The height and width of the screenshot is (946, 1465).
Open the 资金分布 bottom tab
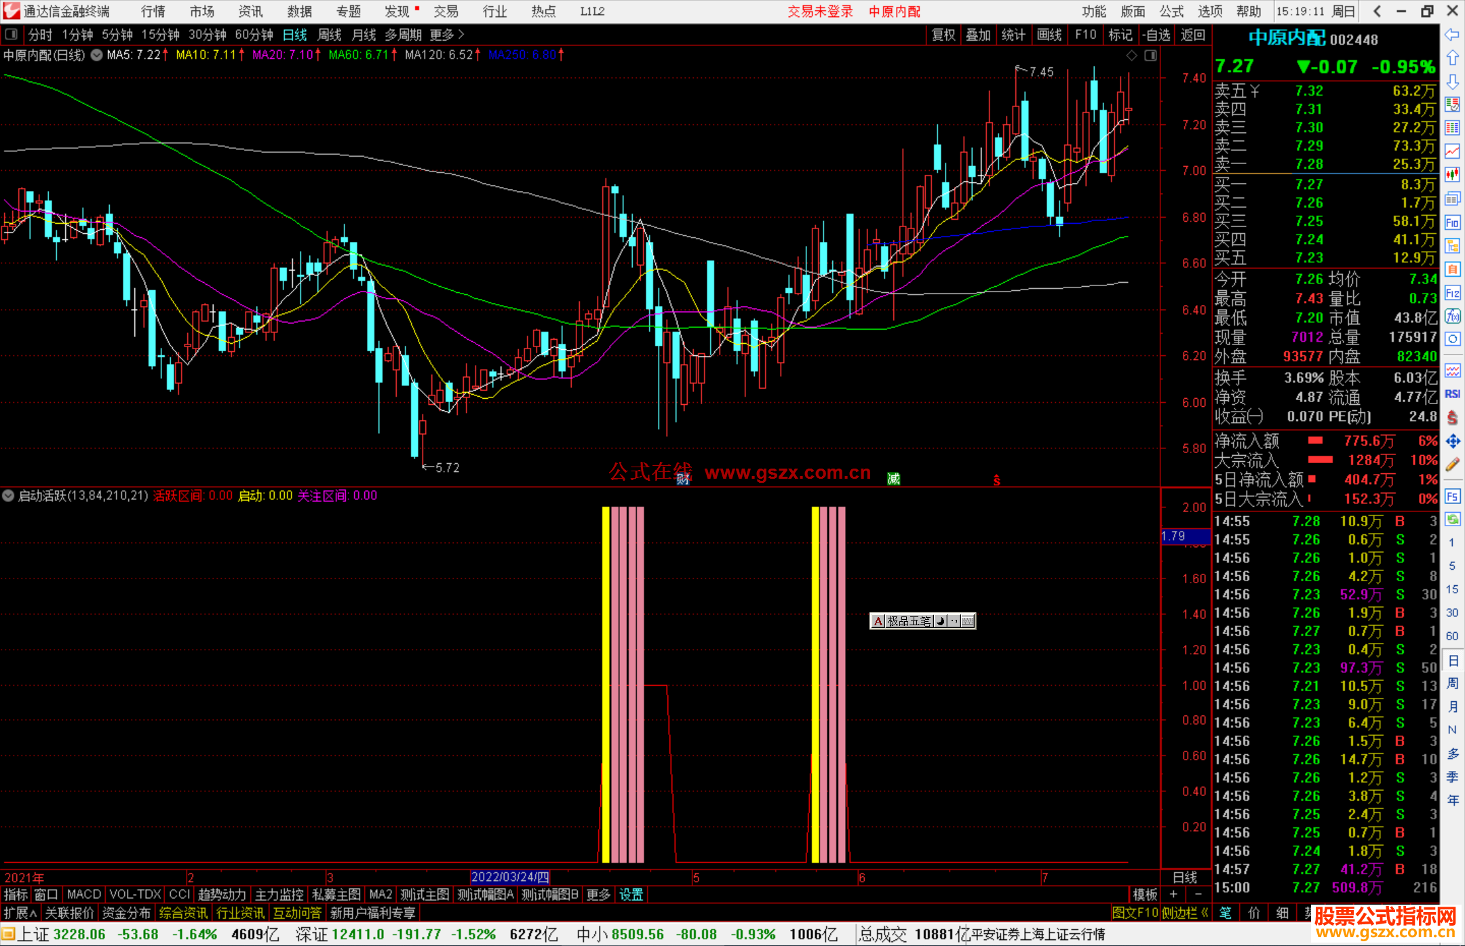click(x=126, y=913)
